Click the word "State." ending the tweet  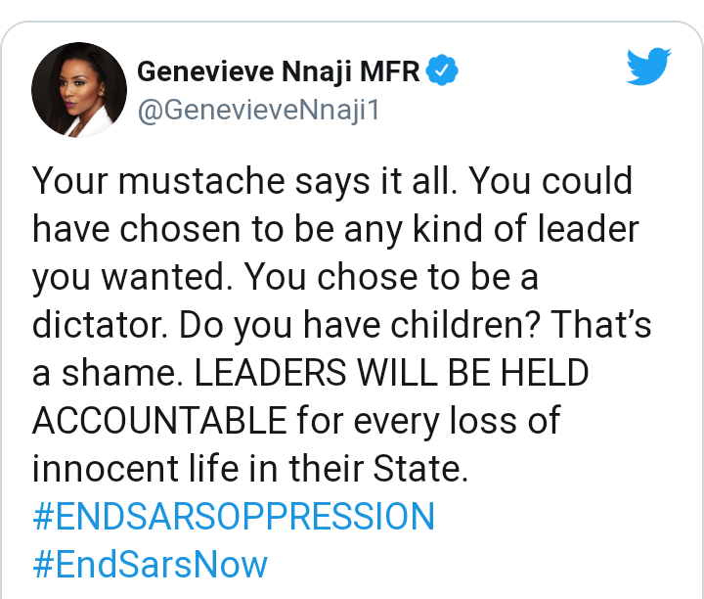420,468
